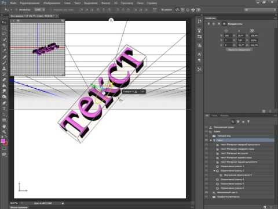Image resolution: width=278 pixels, height=209 pixels.
Task: Click the Reset Coordinates button
Action: (x=239, y=50)
